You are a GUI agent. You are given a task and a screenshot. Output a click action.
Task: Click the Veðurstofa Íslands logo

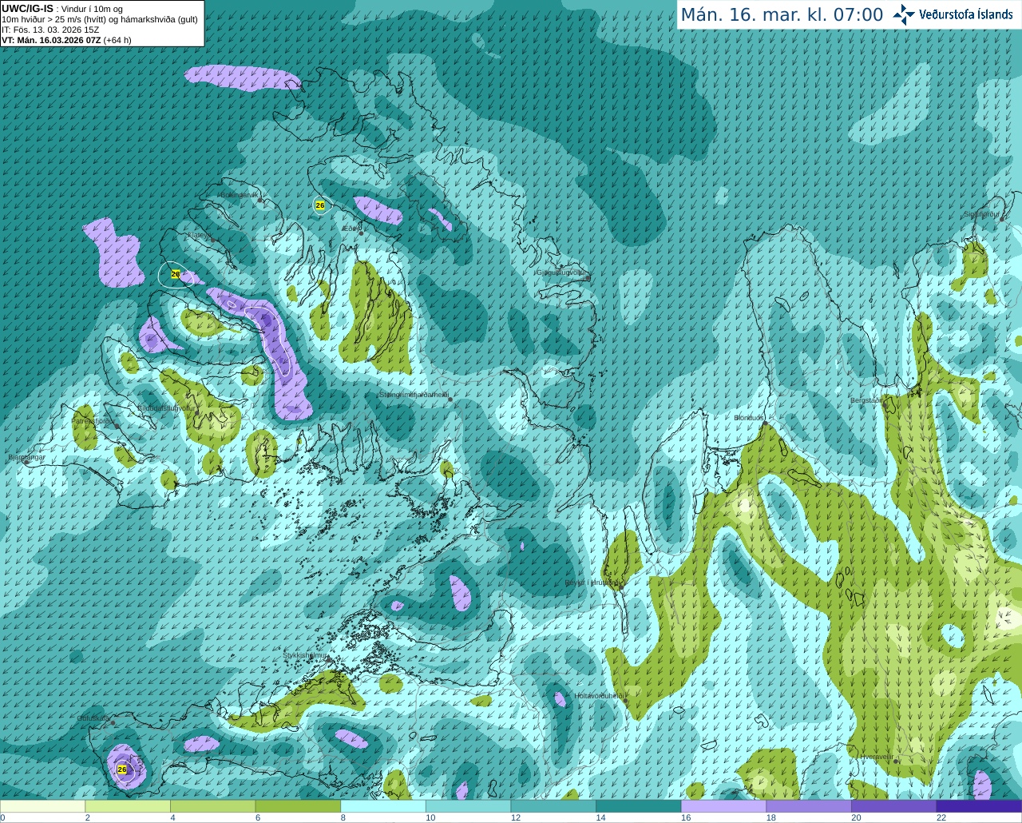point(953,14)
